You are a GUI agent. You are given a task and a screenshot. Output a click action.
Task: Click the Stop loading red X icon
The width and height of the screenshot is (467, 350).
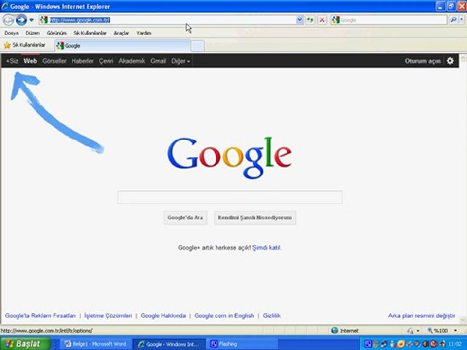pos(322,20)
